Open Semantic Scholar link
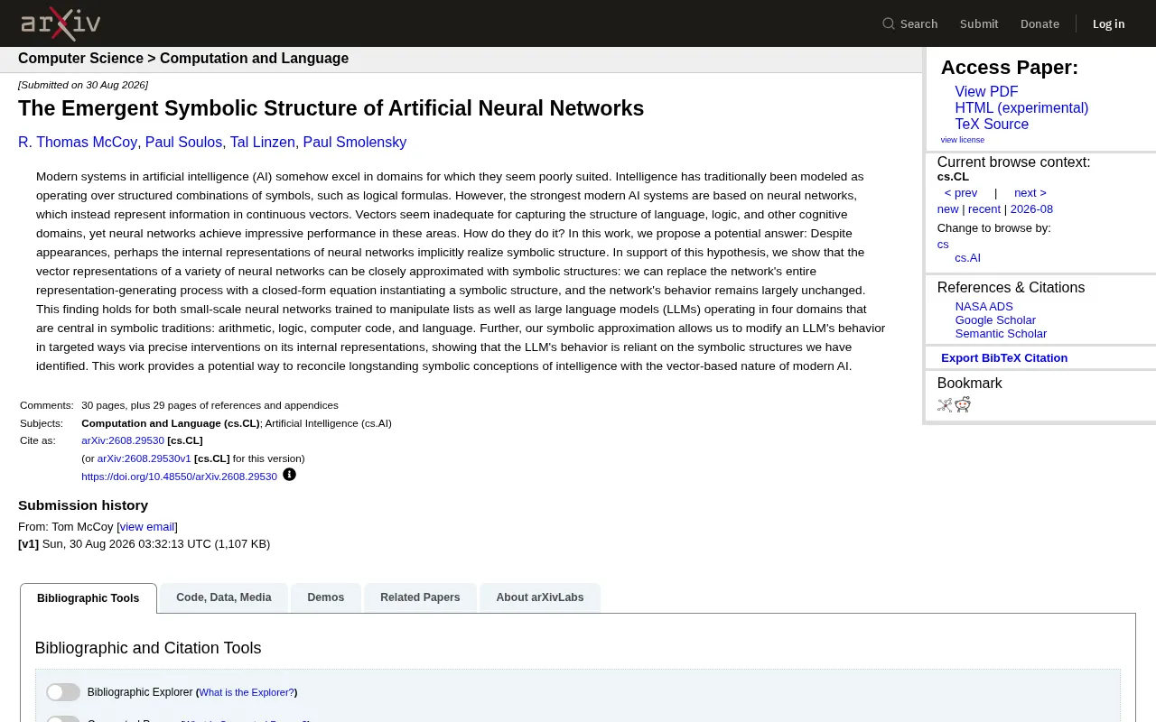The width and height of the screenshot is (1156, 722). pyautogui.click(x=1001, y=334)
